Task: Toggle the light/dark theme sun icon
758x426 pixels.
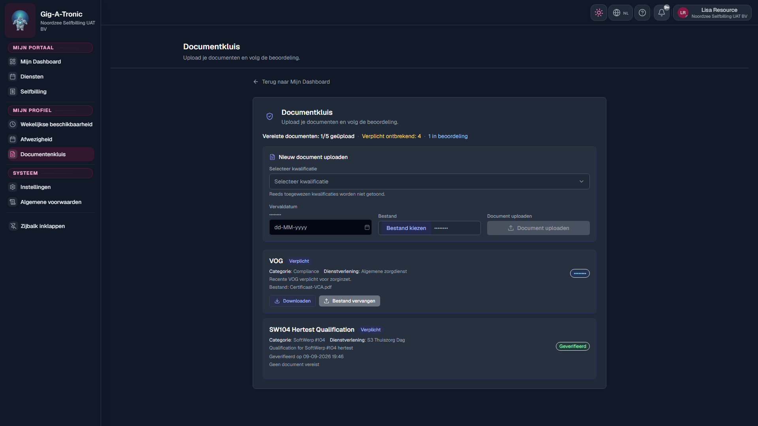Action: 599,13
